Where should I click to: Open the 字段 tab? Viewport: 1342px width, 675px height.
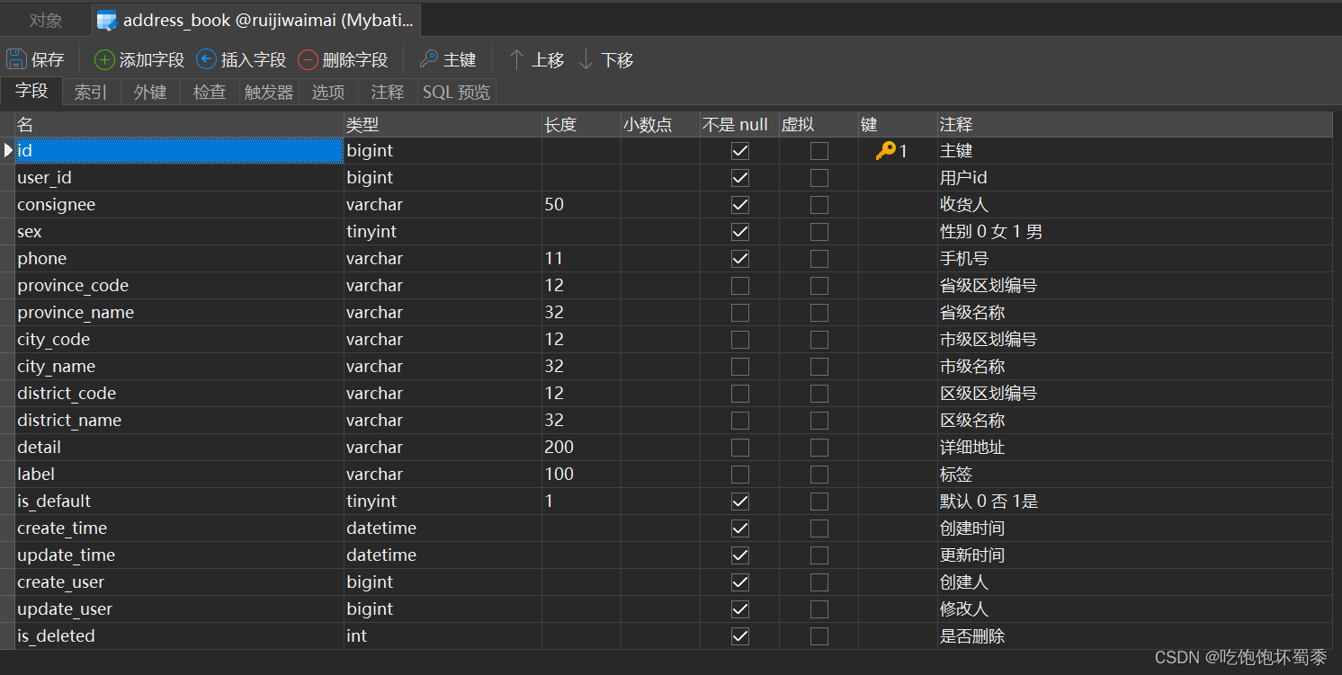[31, 91]
